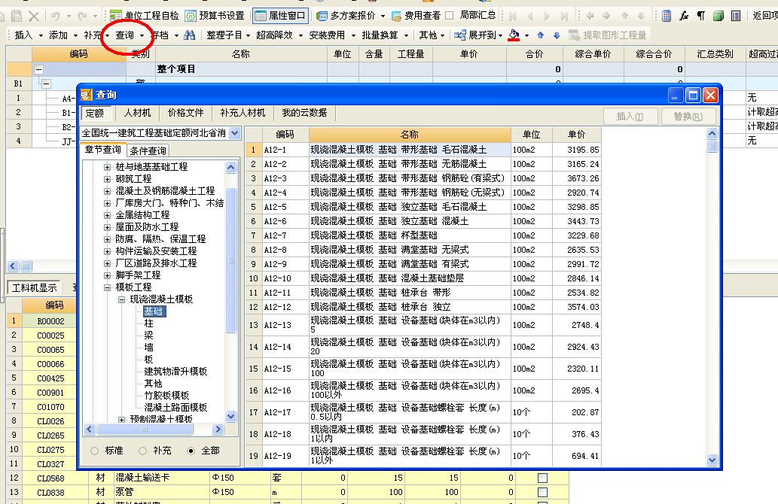
Task: Tick checkbox in 泵管 row
Action: [543, 493]
